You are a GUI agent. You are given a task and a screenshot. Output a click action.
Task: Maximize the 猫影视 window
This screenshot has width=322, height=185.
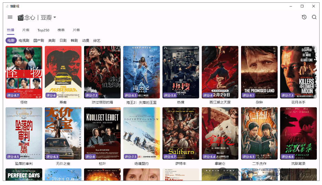302,6
